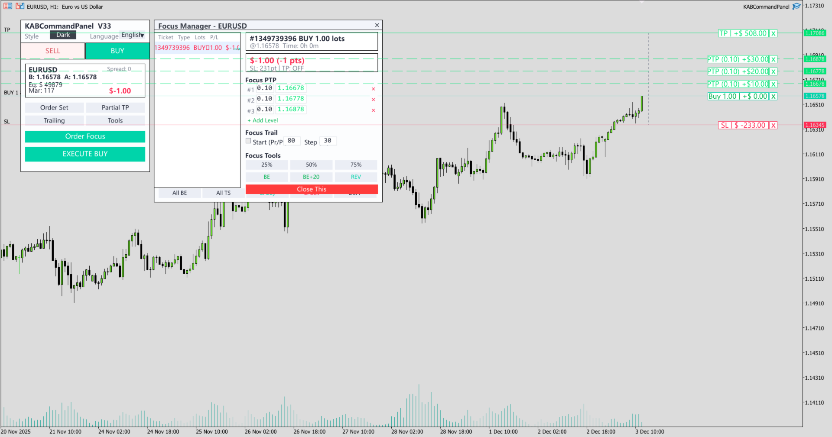Open the Partial TP tab
The width and height of the screenshot is (832, 437).
point(115,107)
